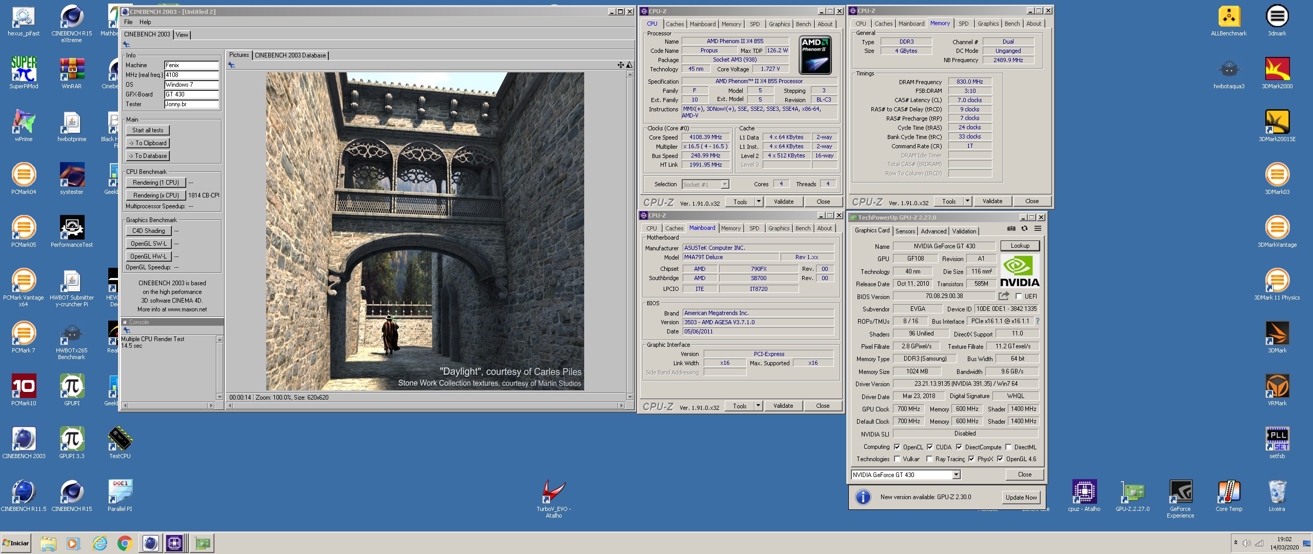
Task: Open the VRMark desktop icon
Action: point(1277,390)
